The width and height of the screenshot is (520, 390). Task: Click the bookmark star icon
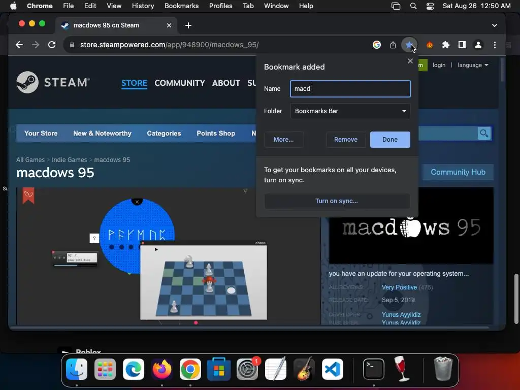point(409,45)
